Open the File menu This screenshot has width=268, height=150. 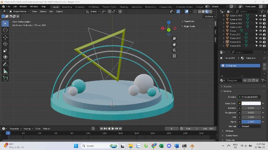(8, 6)
